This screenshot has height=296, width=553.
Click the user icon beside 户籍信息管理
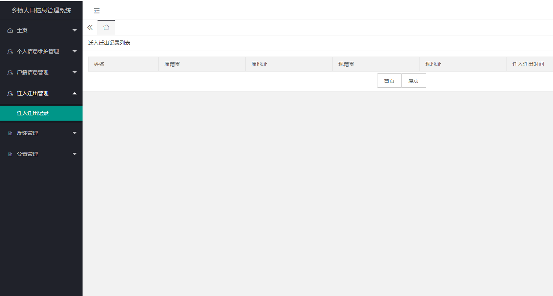[10, 73]
